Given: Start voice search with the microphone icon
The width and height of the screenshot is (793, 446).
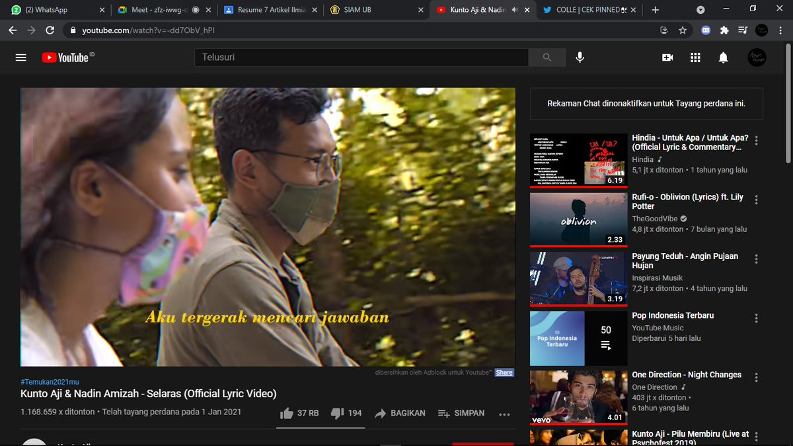Looking at the screenshot, I should tap(580, 57).
